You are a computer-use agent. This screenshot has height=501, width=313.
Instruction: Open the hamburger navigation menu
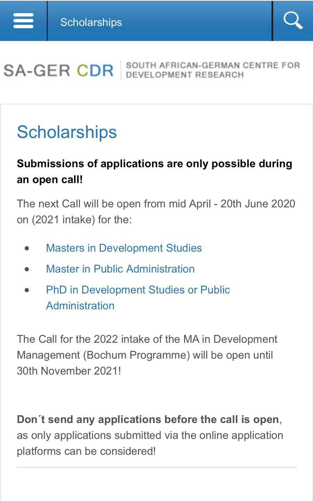tap(23, 21)
